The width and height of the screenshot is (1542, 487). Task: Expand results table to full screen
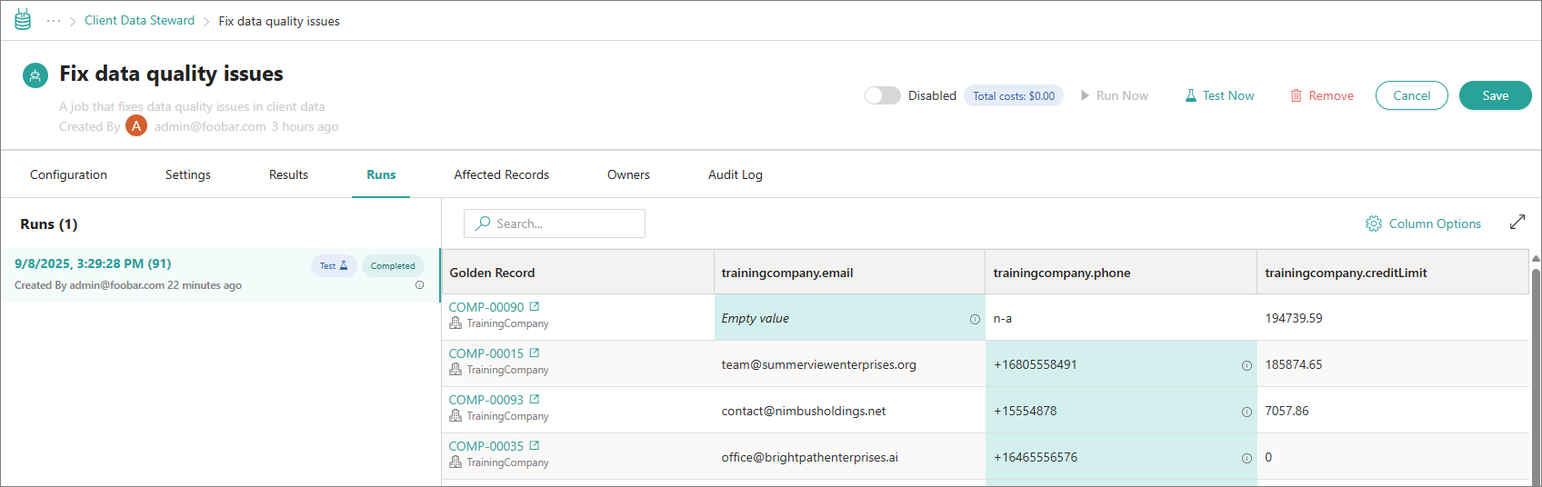[x=1517, y=223]
